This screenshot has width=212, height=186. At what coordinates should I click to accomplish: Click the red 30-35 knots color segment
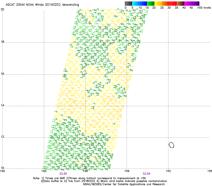coord(173,3)
